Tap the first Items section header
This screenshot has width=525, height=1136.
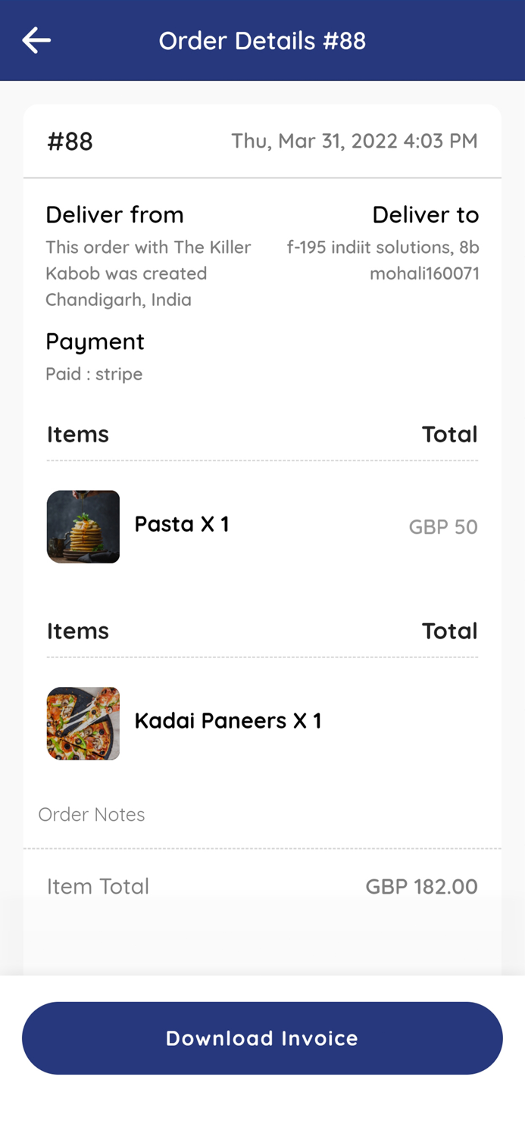tap(78, 434)
